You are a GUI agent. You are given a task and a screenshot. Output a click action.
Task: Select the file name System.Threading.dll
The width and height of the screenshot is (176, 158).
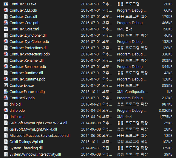pyautogui.click(x=26, y=148)
